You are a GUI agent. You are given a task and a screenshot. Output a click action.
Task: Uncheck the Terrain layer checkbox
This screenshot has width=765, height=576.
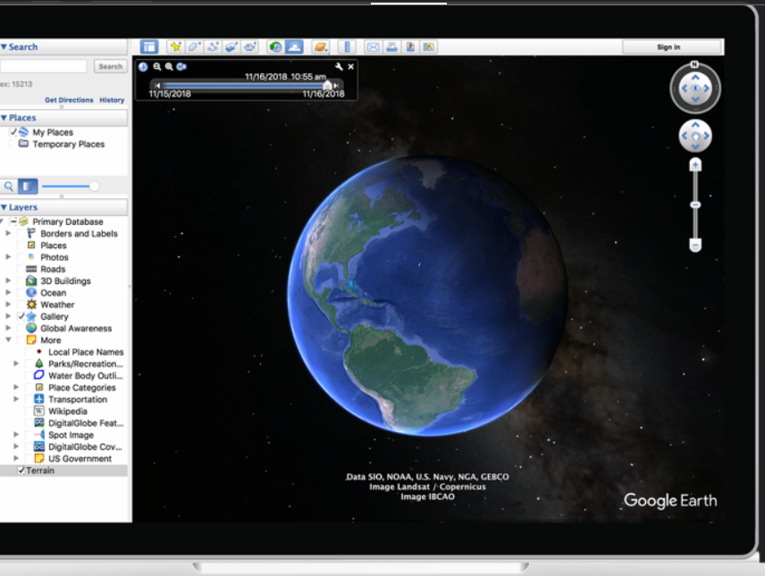tap(21, 471)
